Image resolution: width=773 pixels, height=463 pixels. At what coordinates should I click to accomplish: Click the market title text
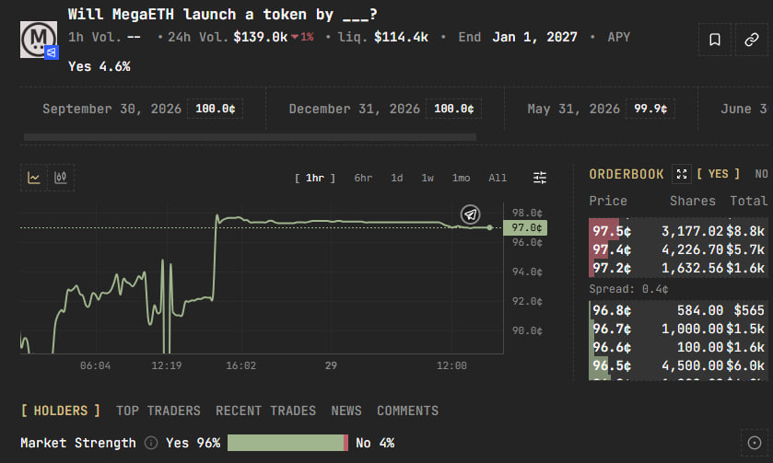coord(223,15)
